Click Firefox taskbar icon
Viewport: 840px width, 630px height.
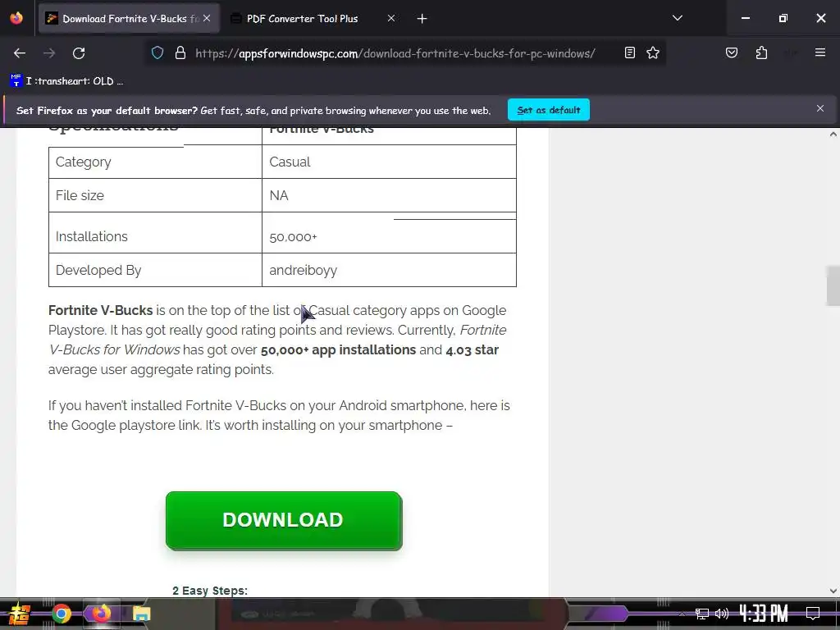tap(101, 614)
